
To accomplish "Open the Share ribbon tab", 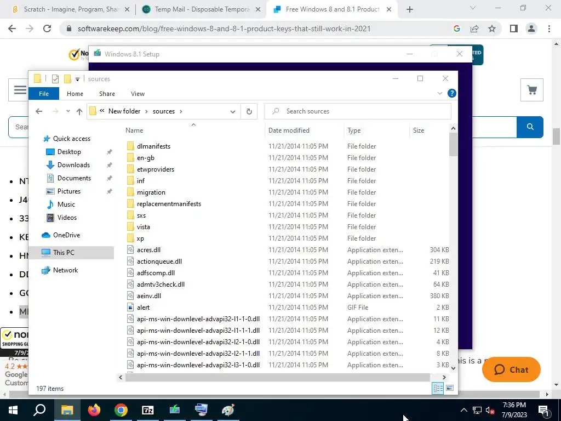I will coord(107,94).
